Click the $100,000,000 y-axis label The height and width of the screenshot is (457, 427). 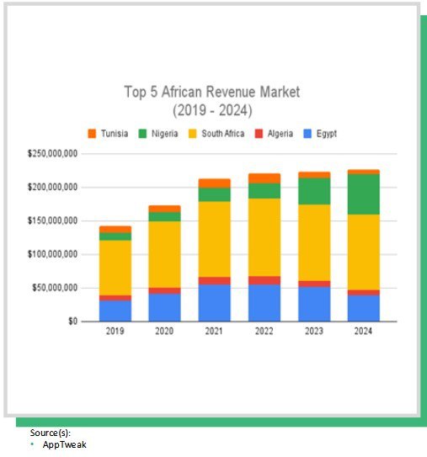(x=52, y=254)
